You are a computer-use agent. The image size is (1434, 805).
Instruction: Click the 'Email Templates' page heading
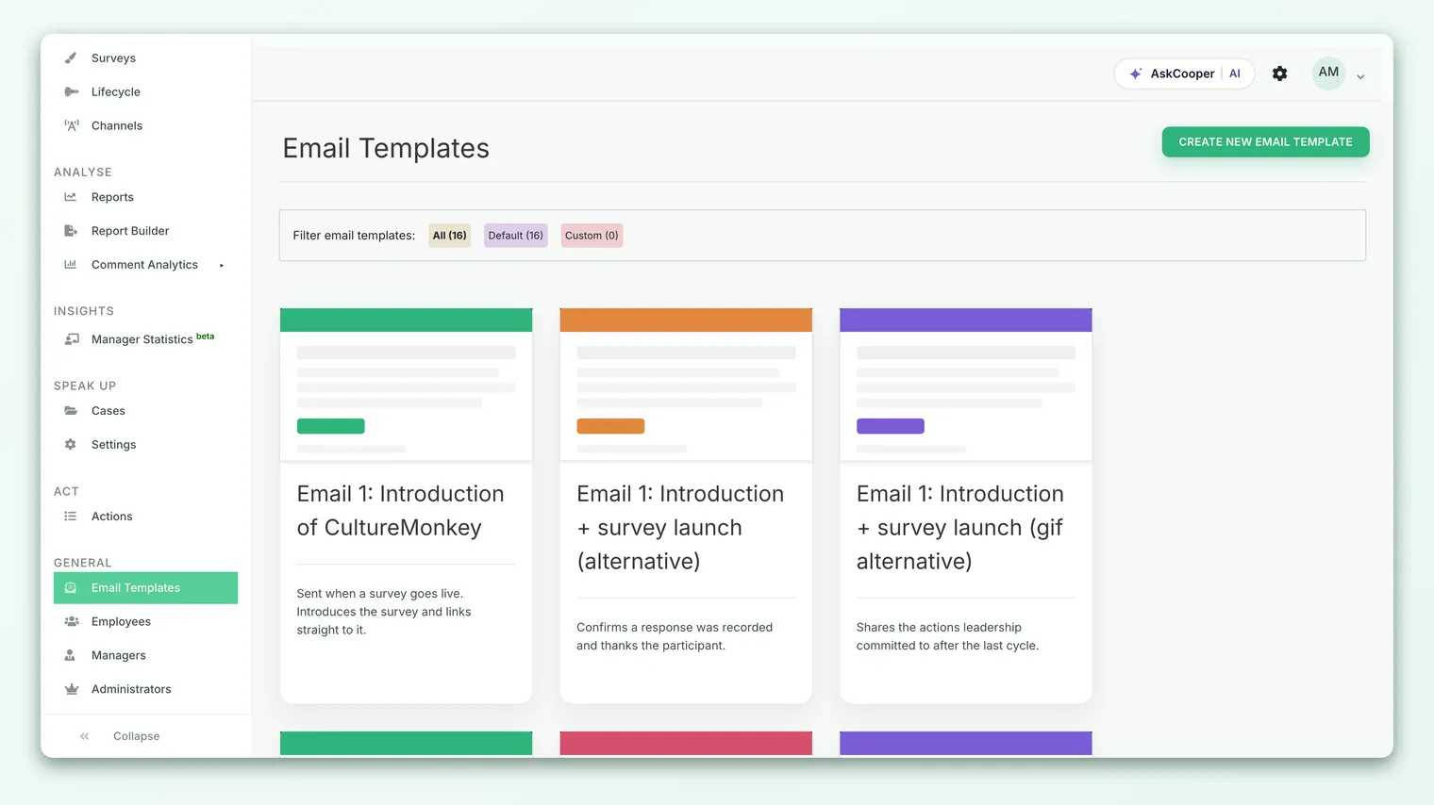click(x=386, y=149)
